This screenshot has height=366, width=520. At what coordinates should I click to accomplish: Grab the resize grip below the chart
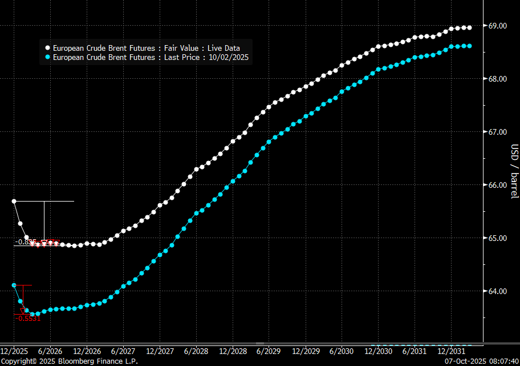259,344
